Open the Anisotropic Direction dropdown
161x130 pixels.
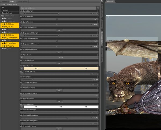[59, 96]
